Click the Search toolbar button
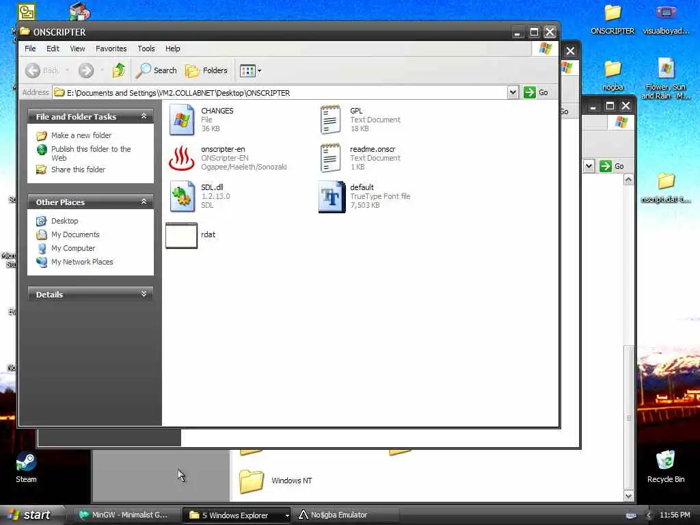700x525 pixels. click(x=157, y=70)
